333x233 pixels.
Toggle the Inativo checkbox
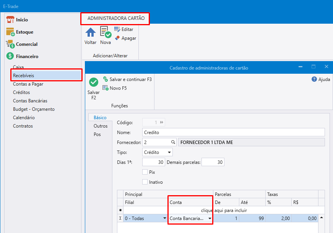[145, 182]
